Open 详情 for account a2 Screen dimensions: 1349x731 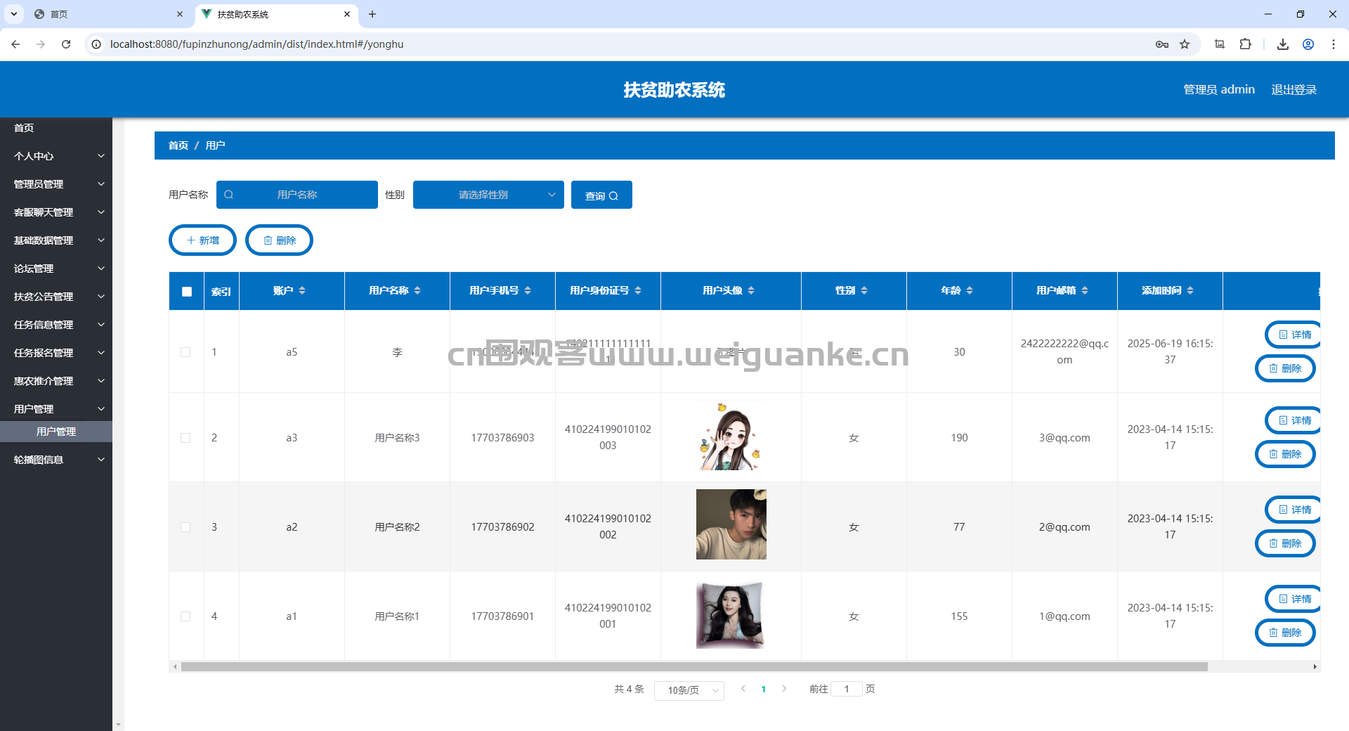(x=1293, y=510)
